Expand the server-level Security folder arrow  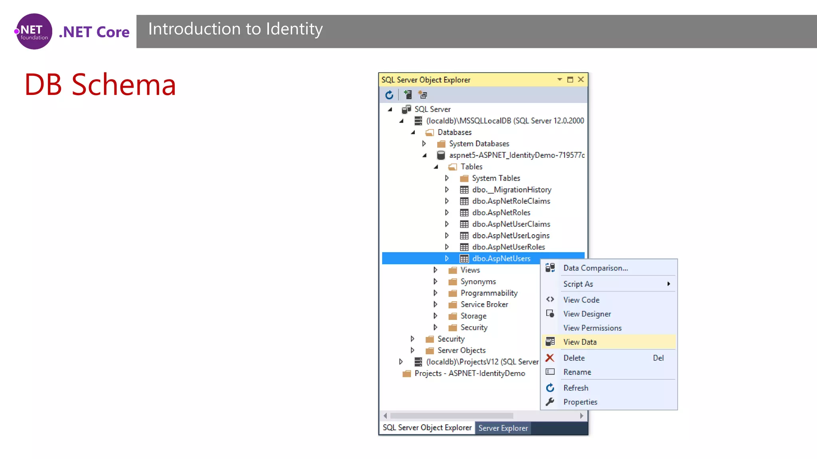(412, 339)
